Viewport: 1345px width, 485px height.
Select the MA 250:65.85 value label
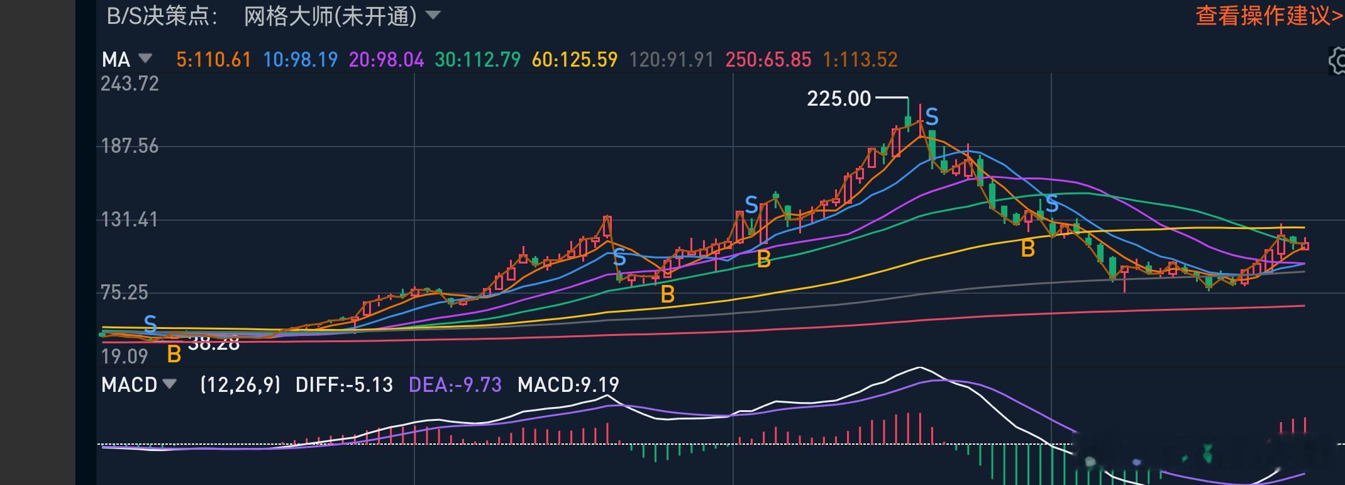coord(768,60)
